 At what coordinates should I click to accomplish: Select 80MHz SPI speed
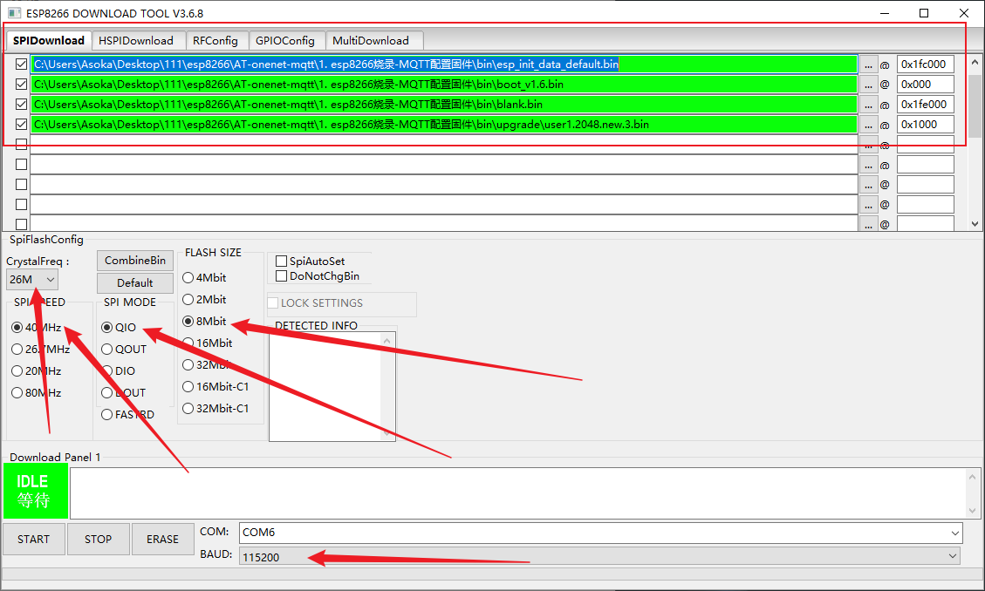click(37, 393)
